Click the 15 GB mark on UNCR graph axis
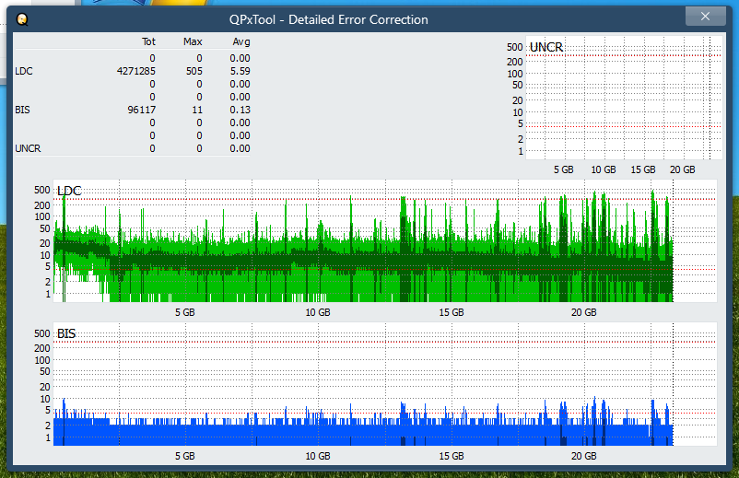The height and width of the screenshot is (478, 739). coord(642,169)
